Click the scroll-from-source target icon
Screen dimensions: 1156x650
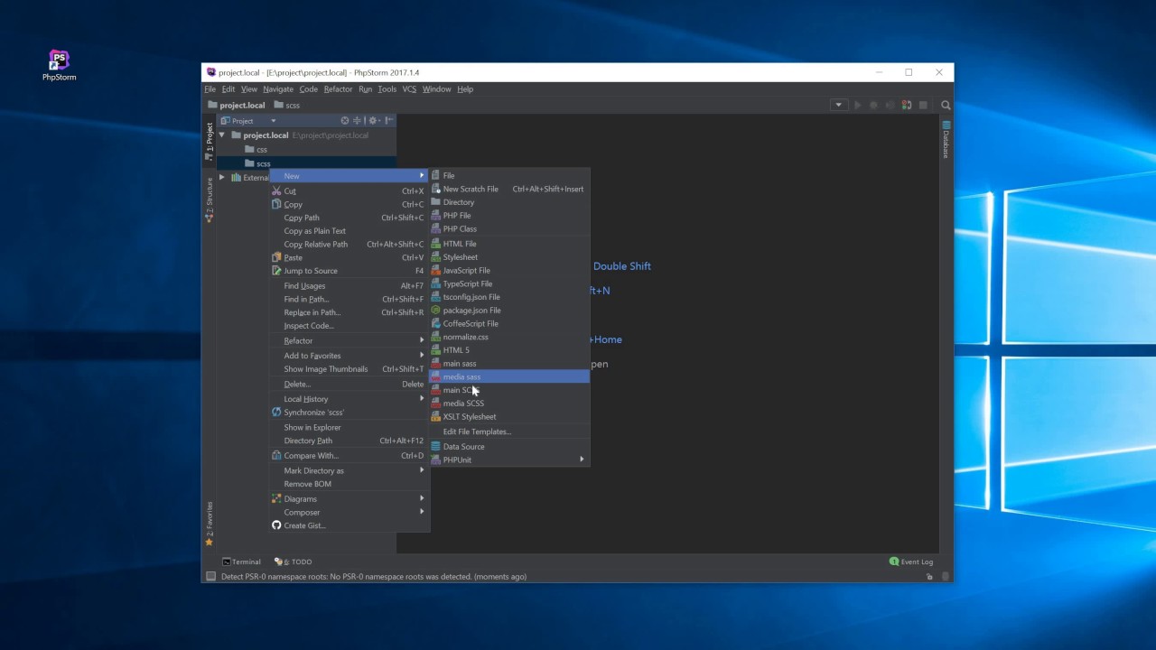pos(345,120)
